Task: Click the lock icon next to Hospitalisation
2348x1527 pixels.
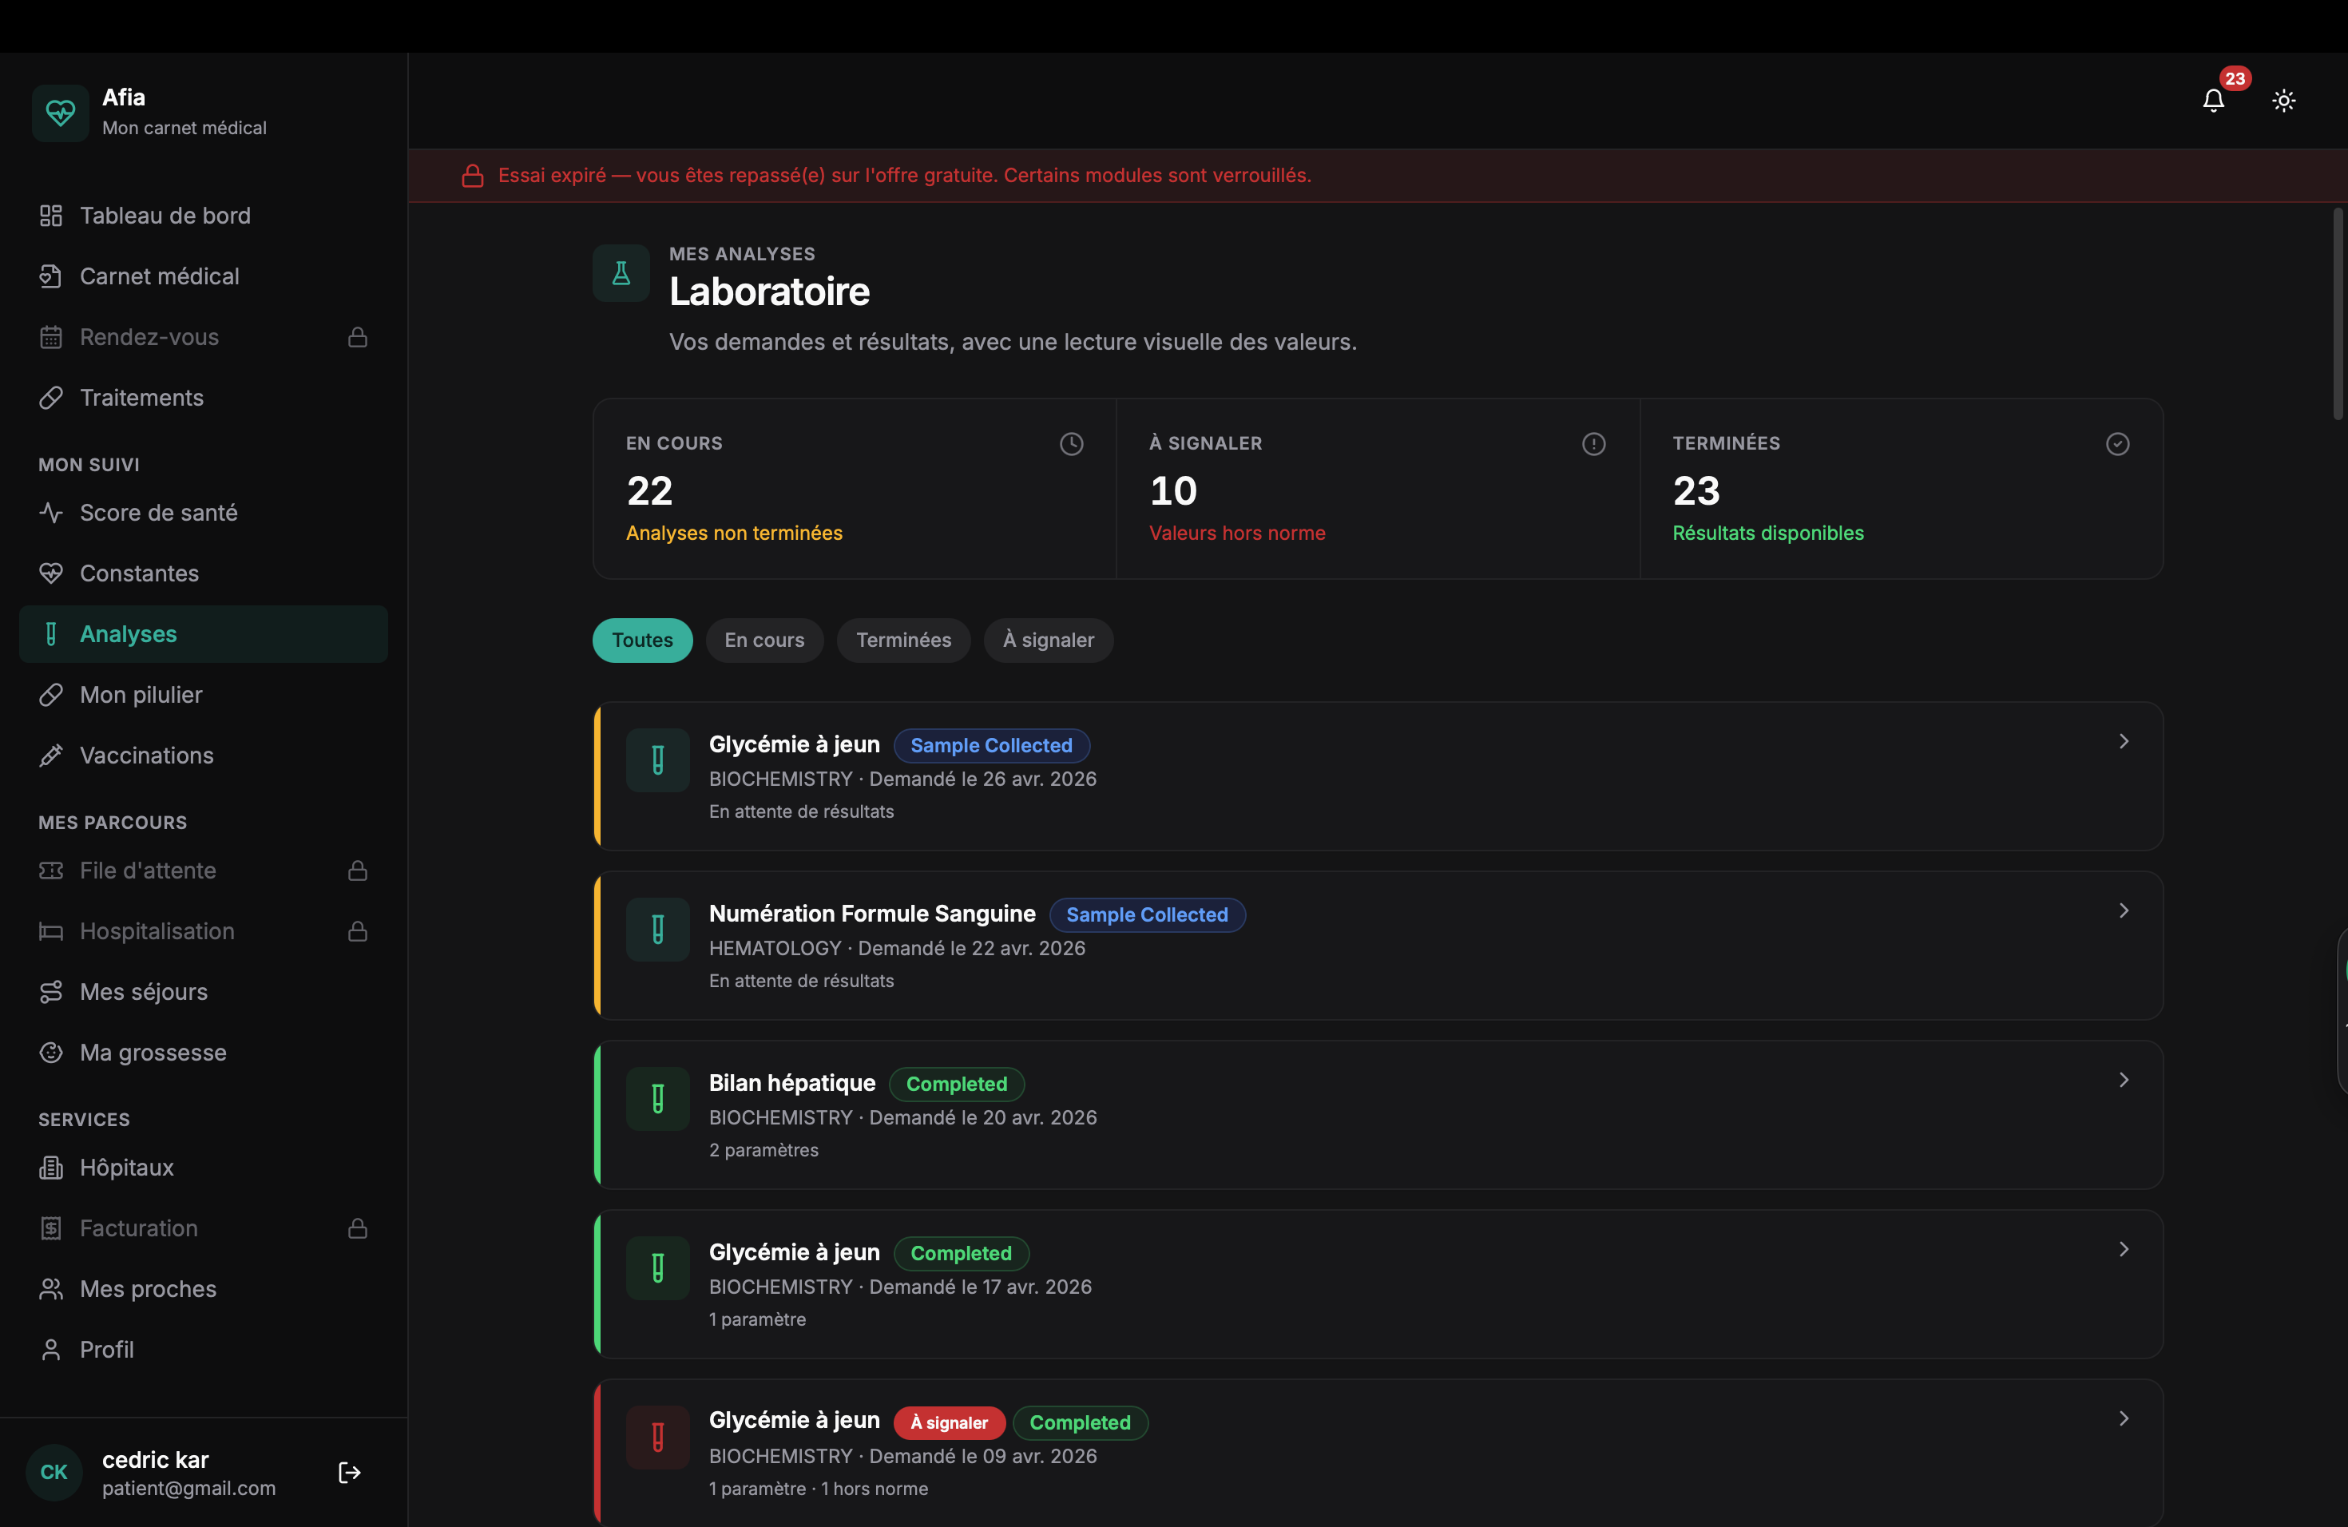Action: tap(358, 931)
